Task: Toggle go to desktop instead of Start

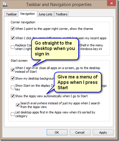Action: 13,70
